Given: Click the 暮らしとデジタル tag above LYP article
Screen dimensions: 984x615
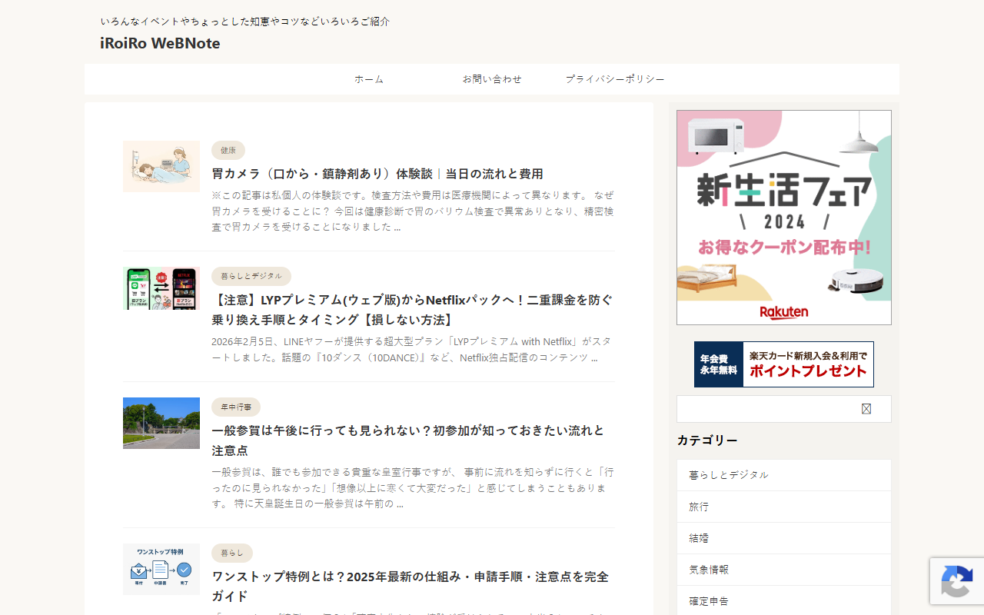Looking at the screenshot, I should click(251, 276).
